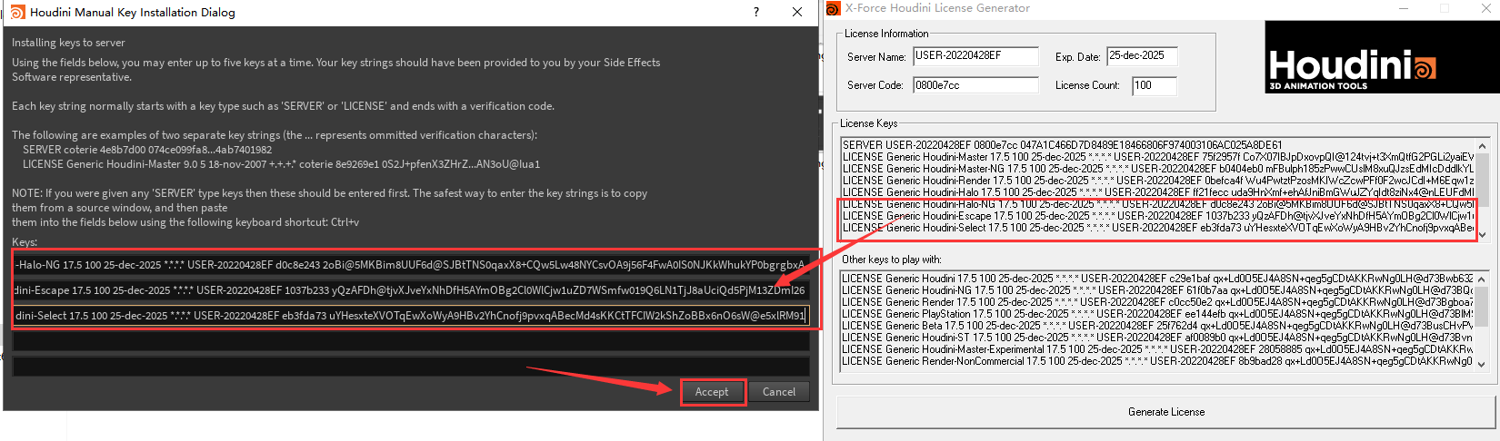Select the Server Code input field
The width and height of the screenshot is (1500, 441).
[975, 85]
